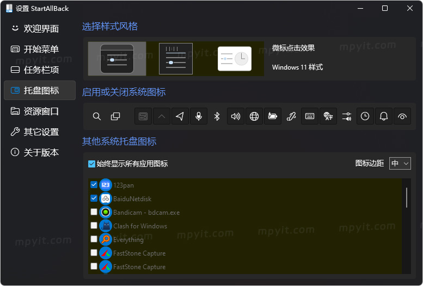Screen dimensions: 423x286
Task: Toggle the Microphone system icon
Action: coord(199,116)
